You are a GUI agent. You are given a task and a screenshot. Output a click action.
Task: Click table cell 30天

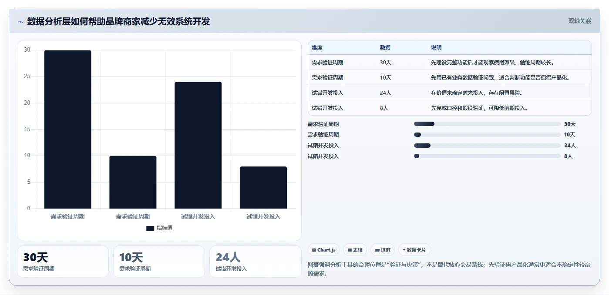coord(386,63)
